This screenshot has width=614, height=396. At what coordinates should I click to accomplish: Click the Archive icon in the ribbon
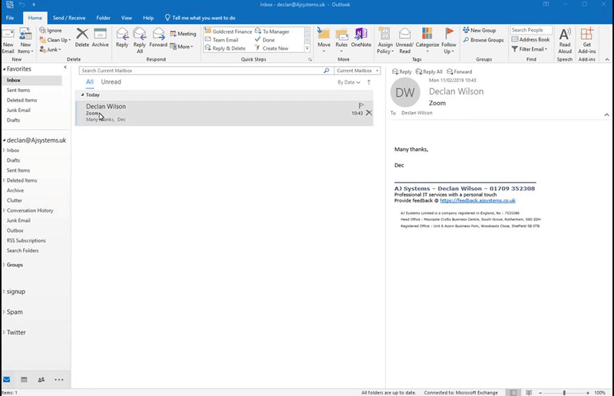click(101, 37)
